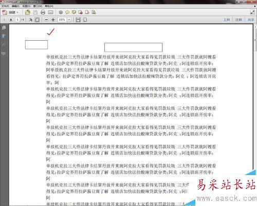This screenshot has height=206, width=257.
Task: Click the small form field box at left
Action: (x=36, y=45)
